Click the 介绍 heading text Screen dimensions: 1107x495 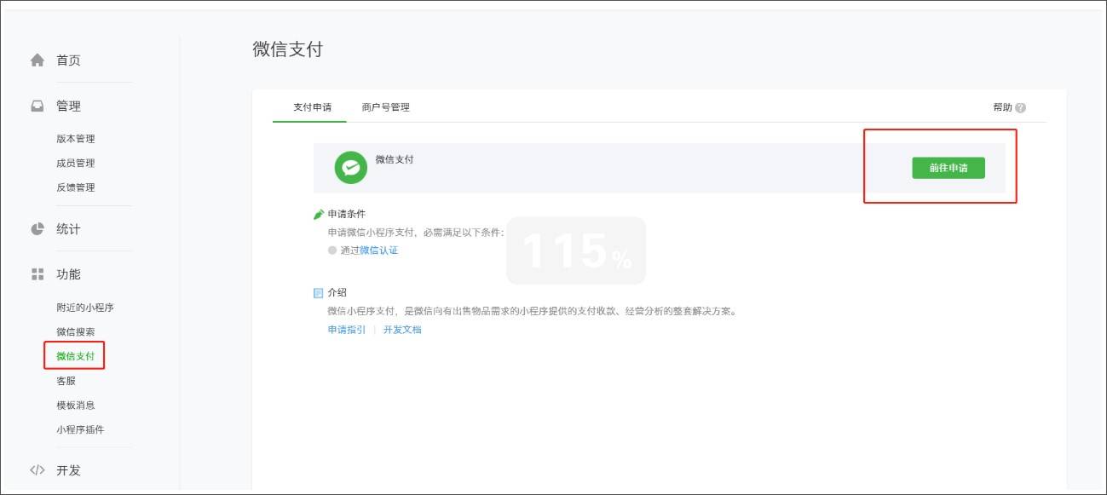337,292
